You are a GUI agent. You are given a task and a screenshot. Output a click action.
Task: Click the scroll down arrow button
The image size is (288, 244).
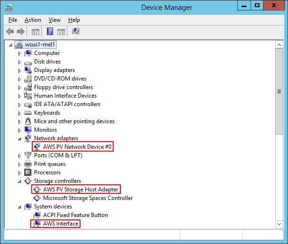[279, 224]
